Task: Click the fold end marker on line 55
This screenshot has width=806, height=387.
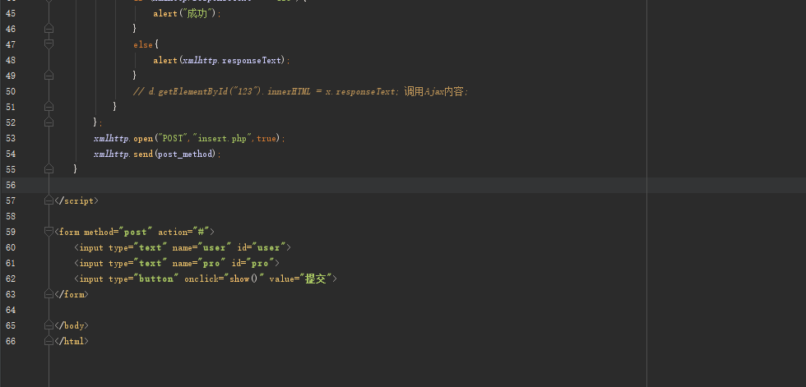Action: tap(49, 169)
